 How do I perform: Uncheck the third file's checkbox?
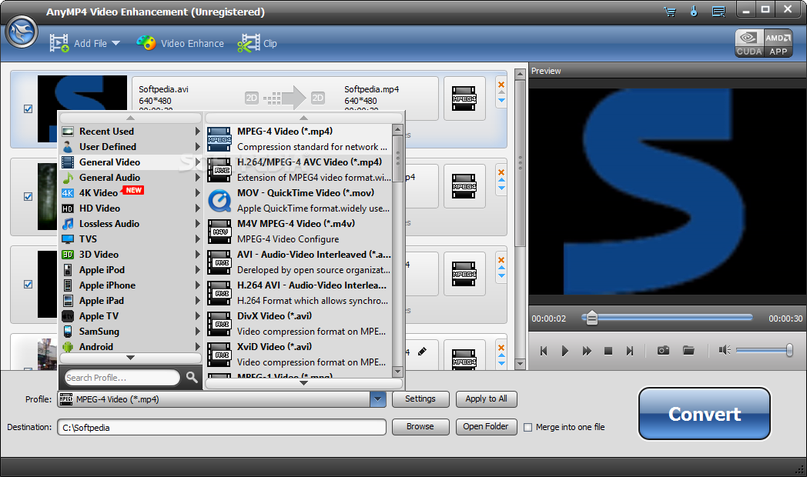(x=28, y=284)
